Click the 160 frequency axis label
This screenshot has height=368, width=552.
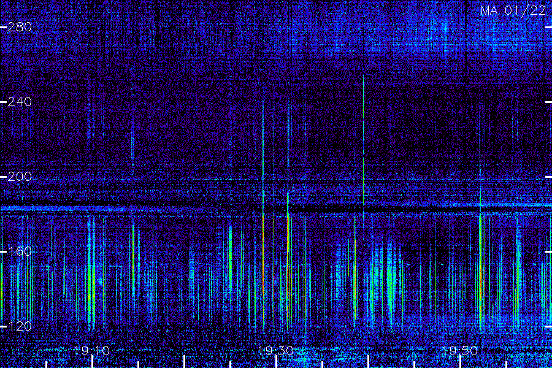point(20,251)
